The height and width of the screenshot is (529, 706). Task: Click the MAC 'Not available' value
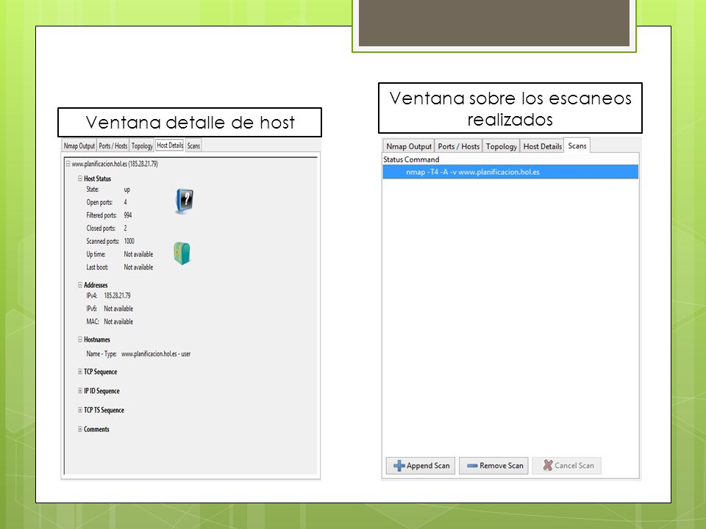click(x=118, y=322)
